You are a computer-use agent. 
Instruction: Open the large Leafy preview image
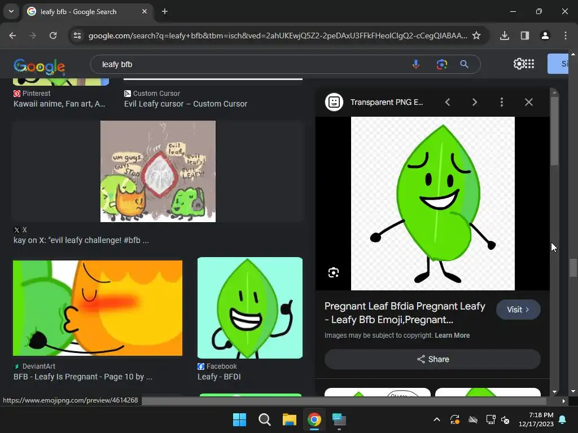(x=433, y=204)
